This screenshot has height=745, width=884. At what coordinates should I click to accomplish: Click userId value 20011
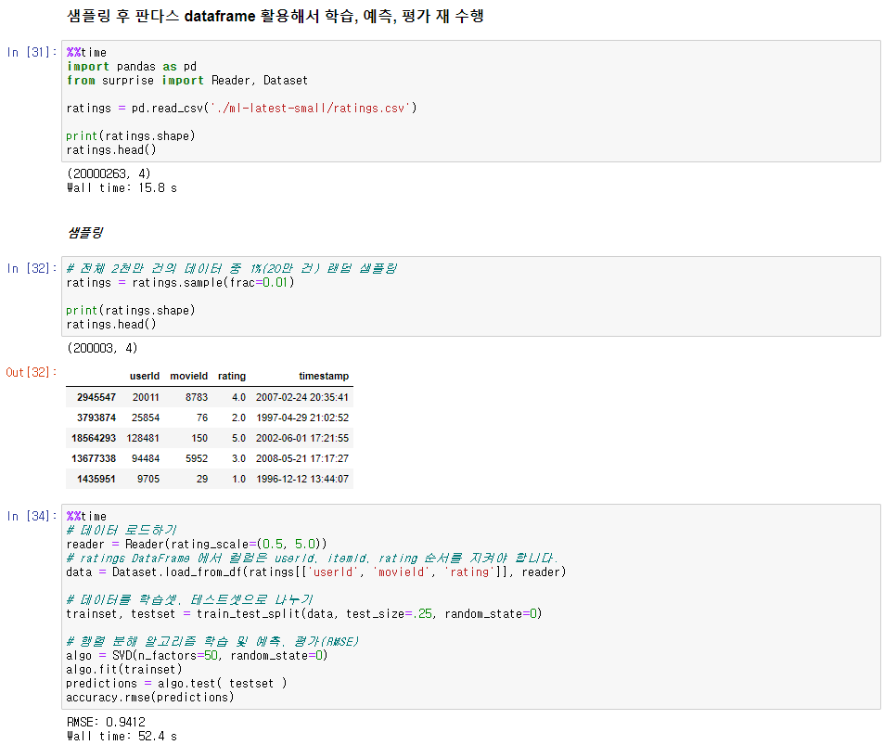click(x=146, y=398)
